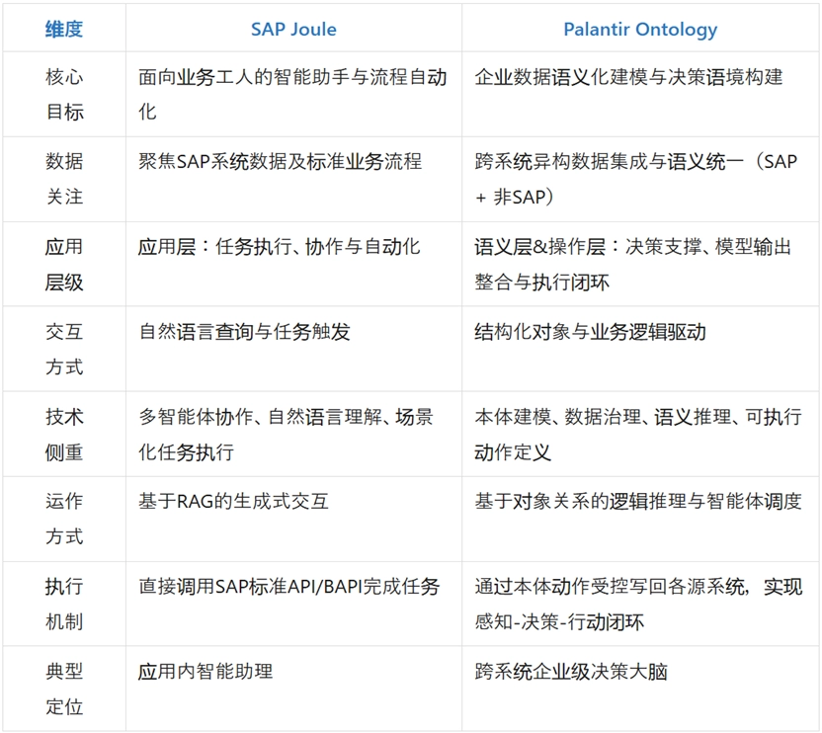The height and width of the screenshot is (733, 822).
Task: Select the 应用层级 row label
Action: (x=64, y=265)
